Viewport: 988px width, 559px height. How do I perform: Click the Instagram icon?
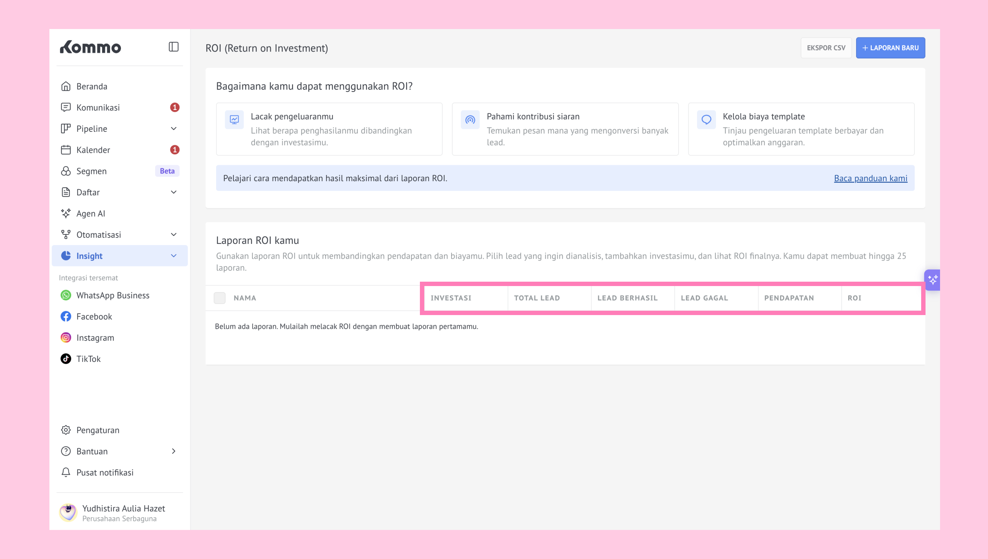[66, 338]
